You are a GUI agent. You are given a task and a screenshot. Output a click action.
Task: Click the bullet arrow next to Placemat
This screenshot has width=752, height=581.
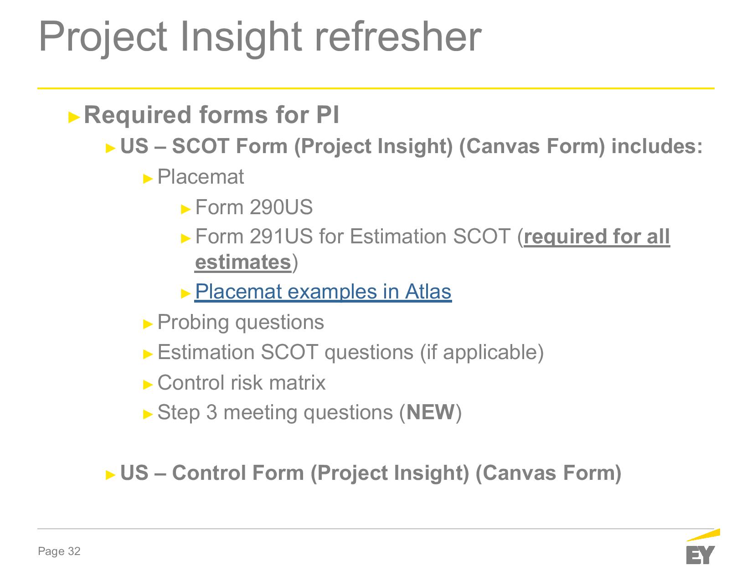[148, 179]
